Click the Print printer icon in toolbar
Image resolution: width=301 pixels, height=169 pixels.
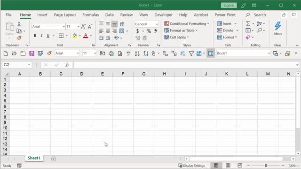click(111, 54)
